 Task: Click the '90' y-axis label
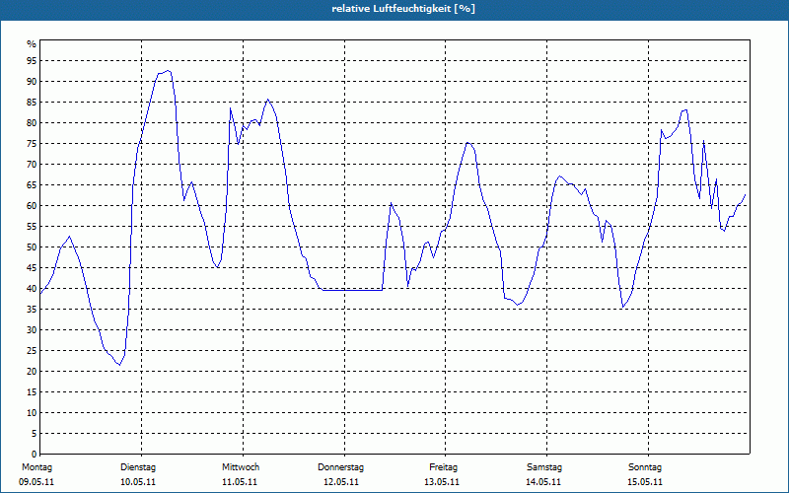(x=32, y=82)
